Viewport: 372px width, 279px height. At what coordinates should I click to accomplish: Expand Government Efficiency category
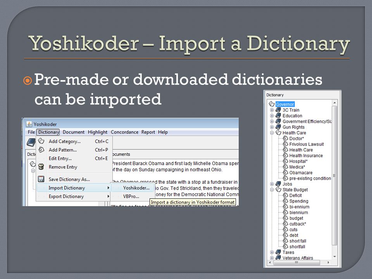pyautogui.click(x=272, y=121)
